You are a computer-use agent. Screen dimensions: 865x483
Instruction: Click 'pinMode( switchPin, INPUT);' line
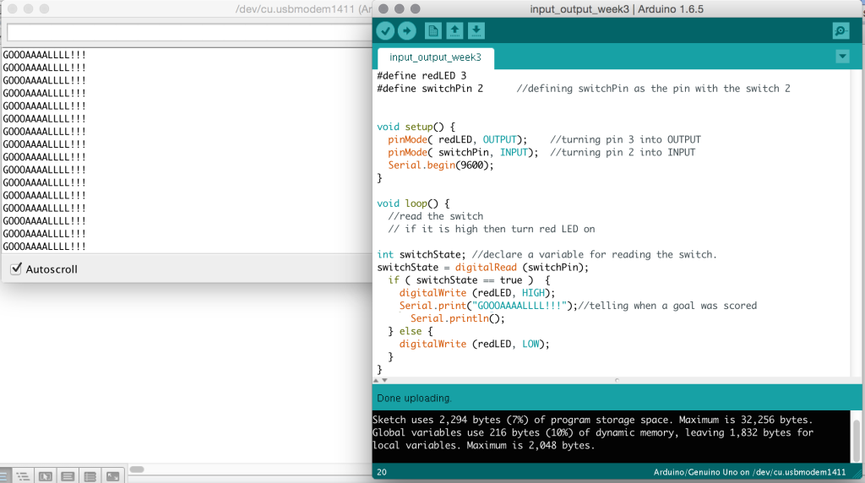463,152
